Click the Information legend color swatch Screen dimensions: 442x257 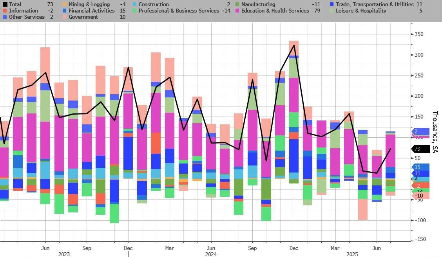click(x=5, y=11)
